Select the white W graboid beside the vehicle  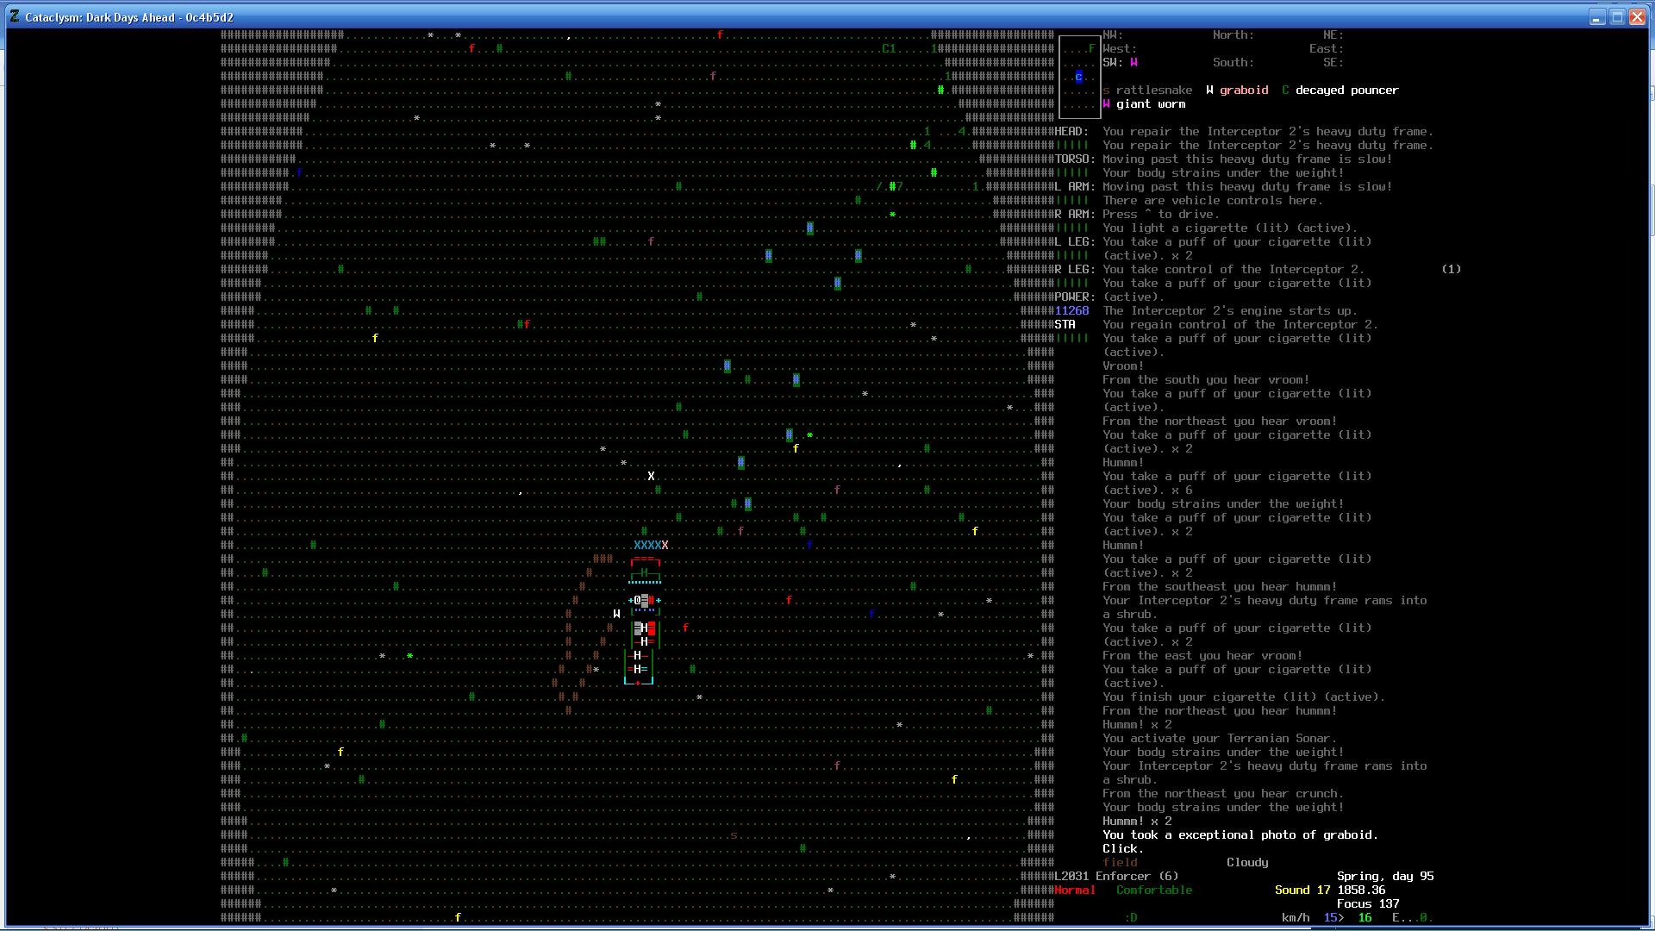(x=616, y=615)
